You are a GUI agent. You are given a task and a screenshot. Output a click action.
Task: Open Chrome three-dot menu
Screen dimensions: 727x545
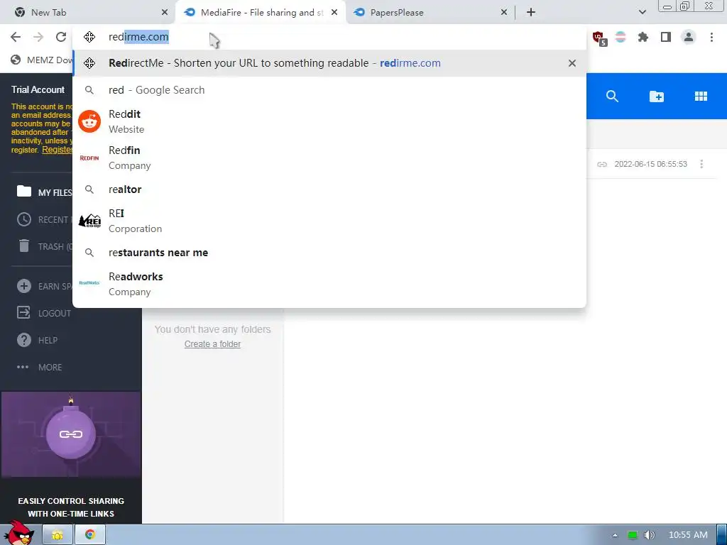click(x=711, y=37)
